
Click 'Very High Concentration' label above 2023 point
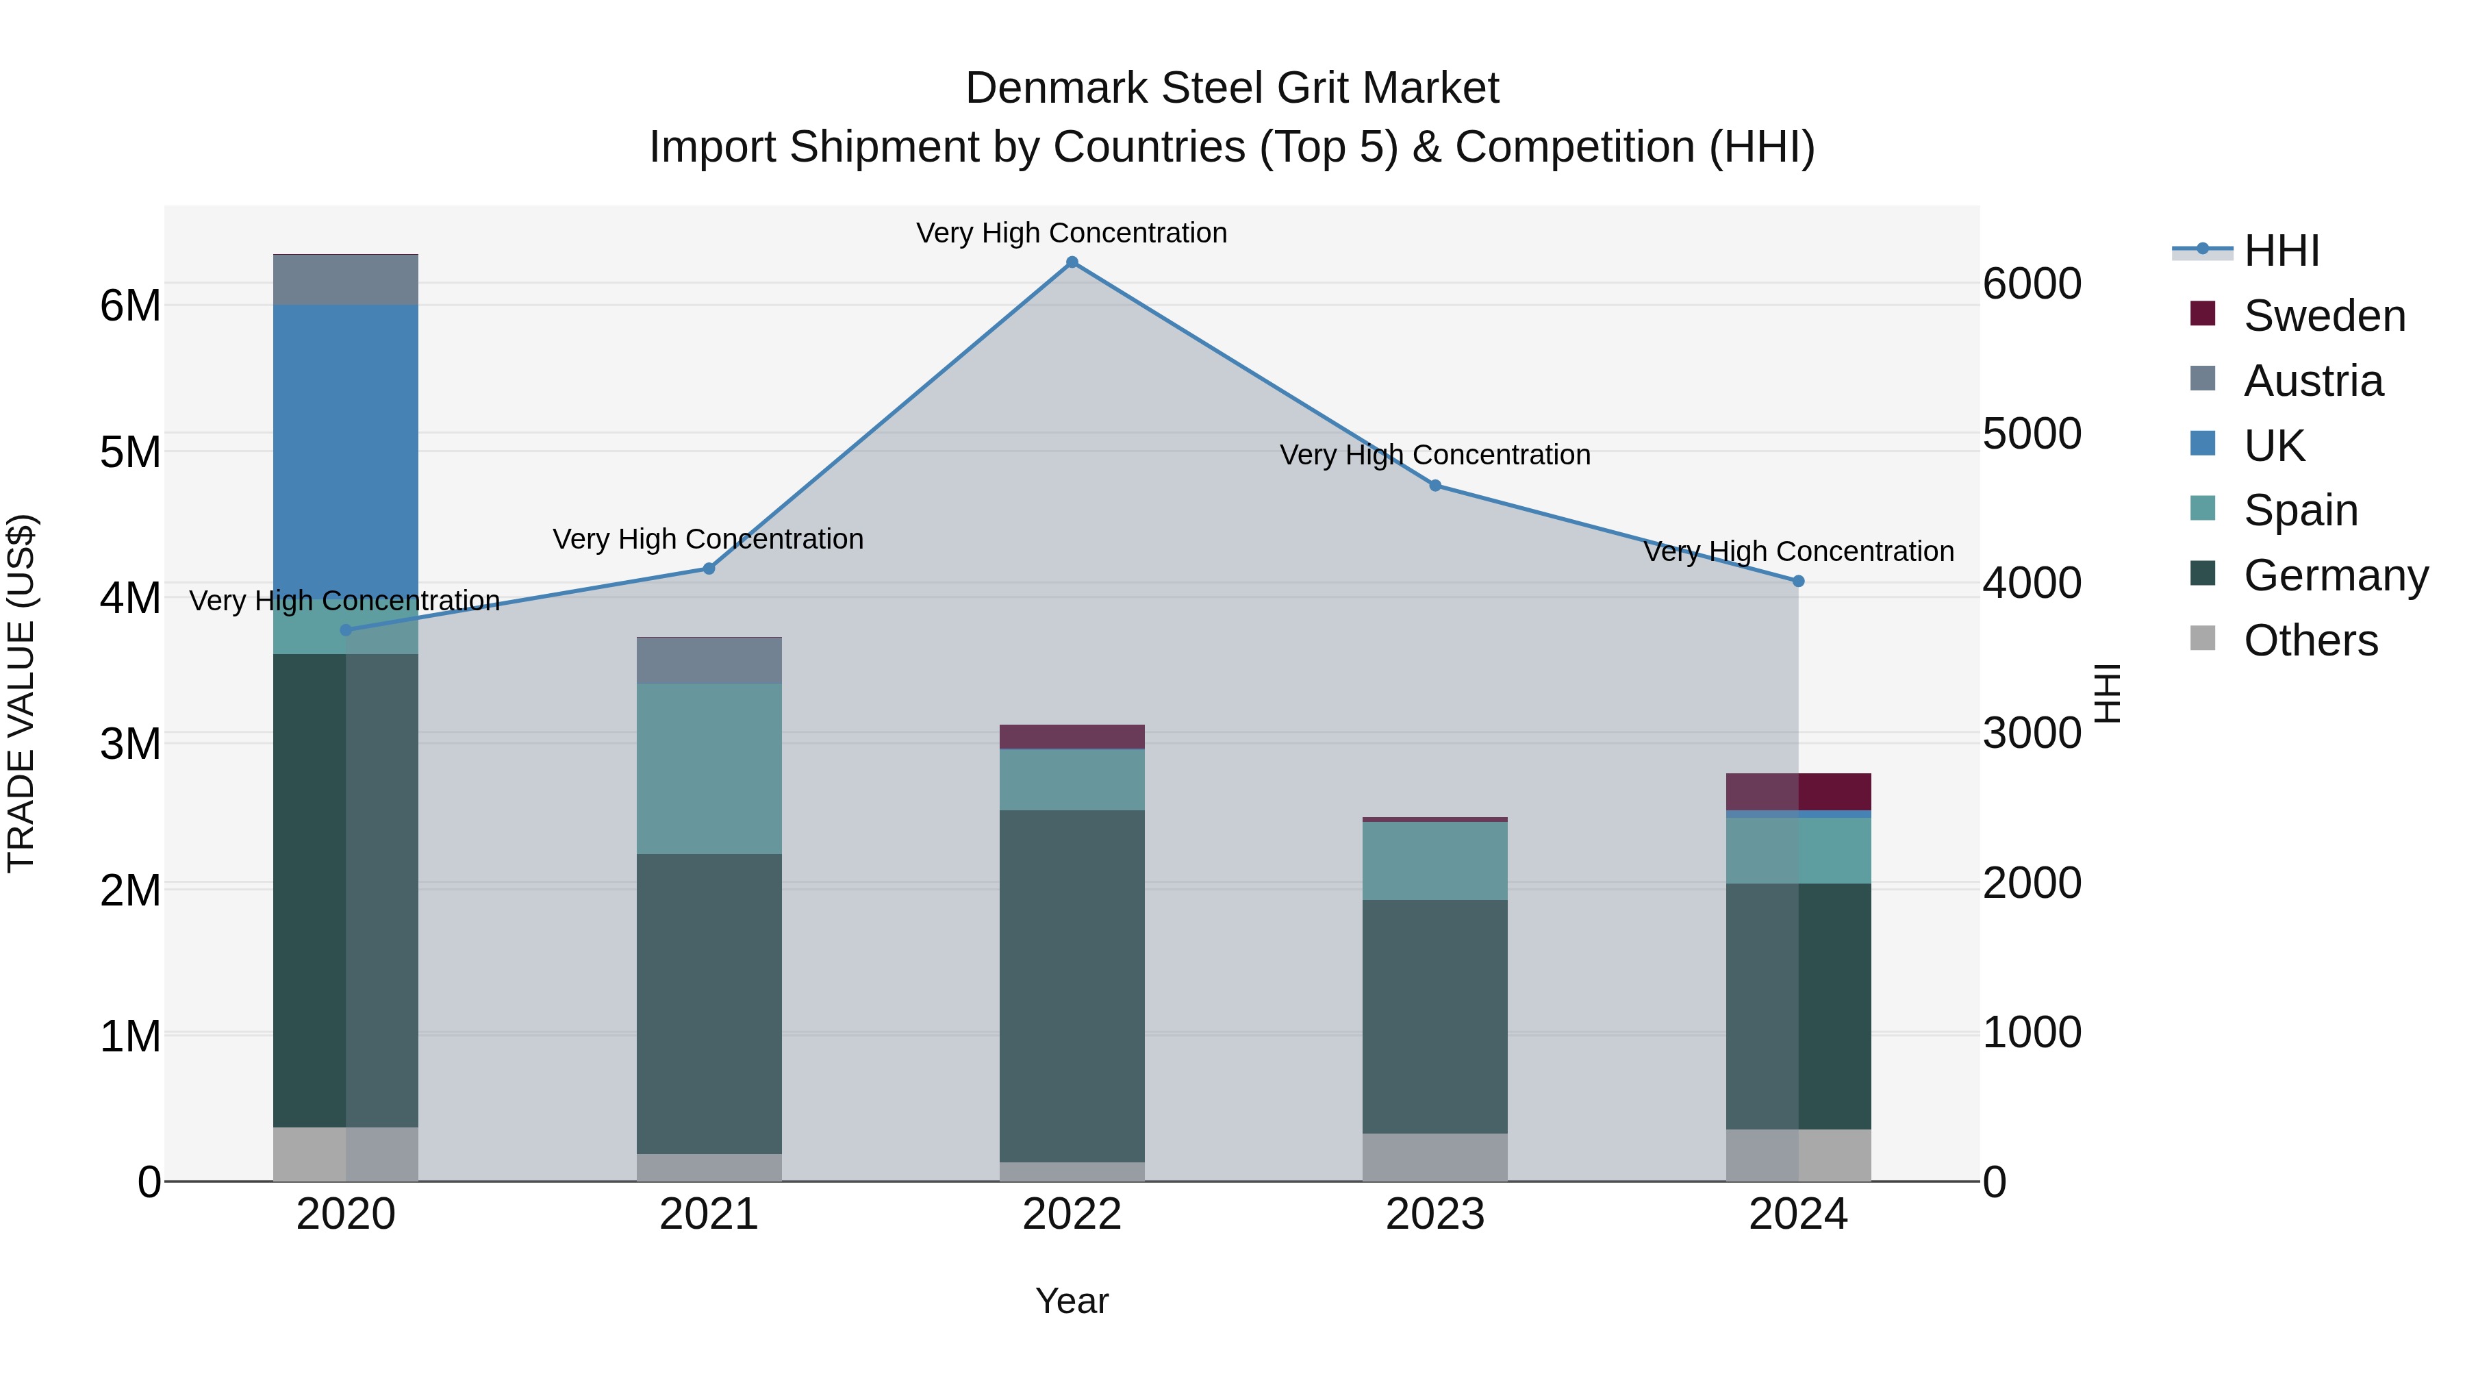(1435, 455)
